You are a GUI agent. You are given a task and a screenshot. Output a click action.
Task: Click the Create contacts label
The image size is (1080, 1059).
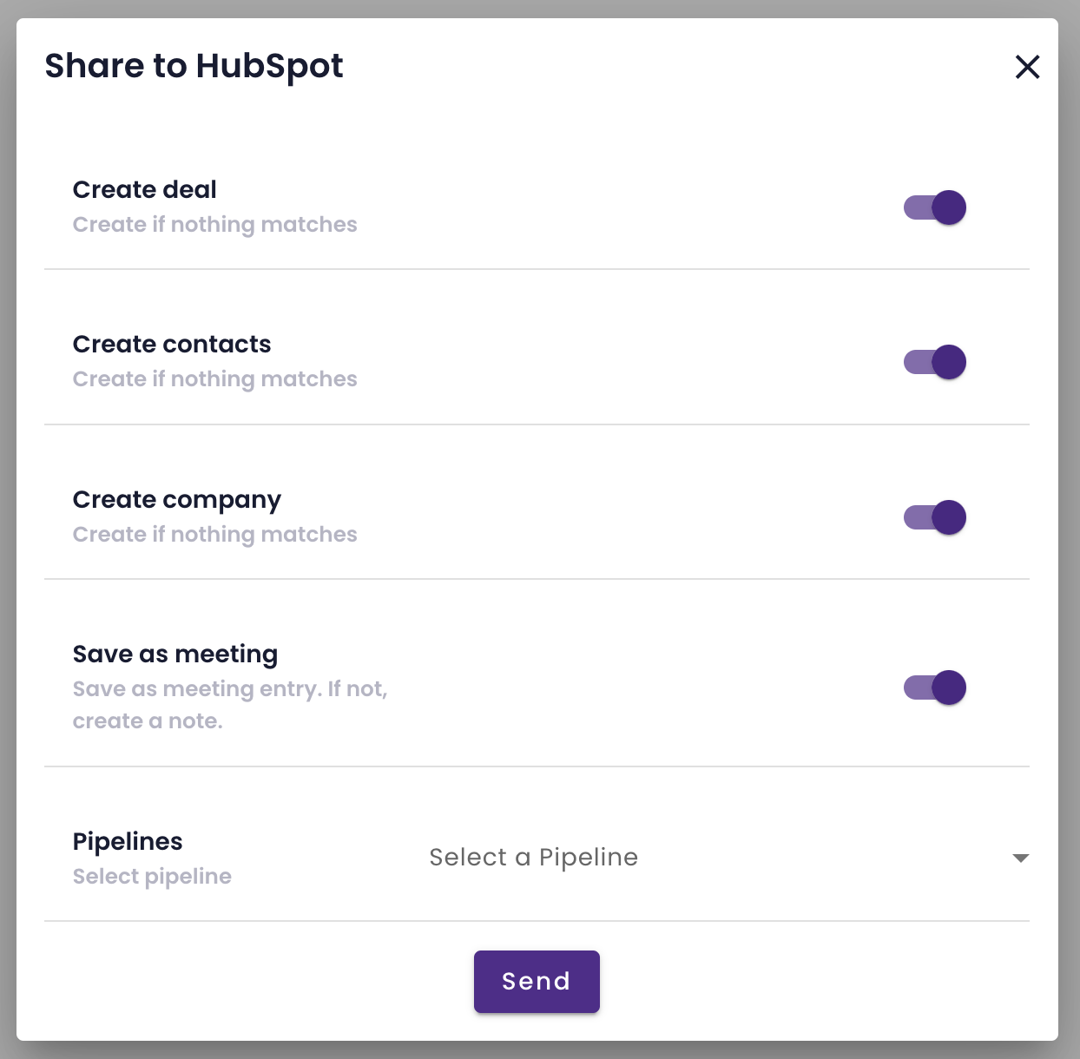point(172,344)
